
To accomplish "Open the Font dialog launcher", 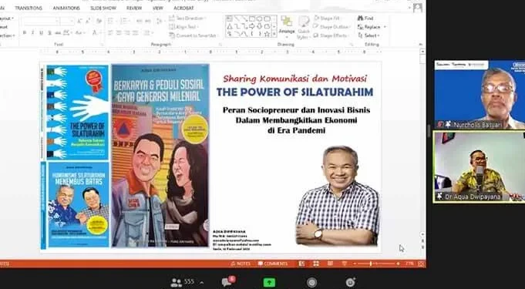I will pyautogui.click(x=102, y=45).
